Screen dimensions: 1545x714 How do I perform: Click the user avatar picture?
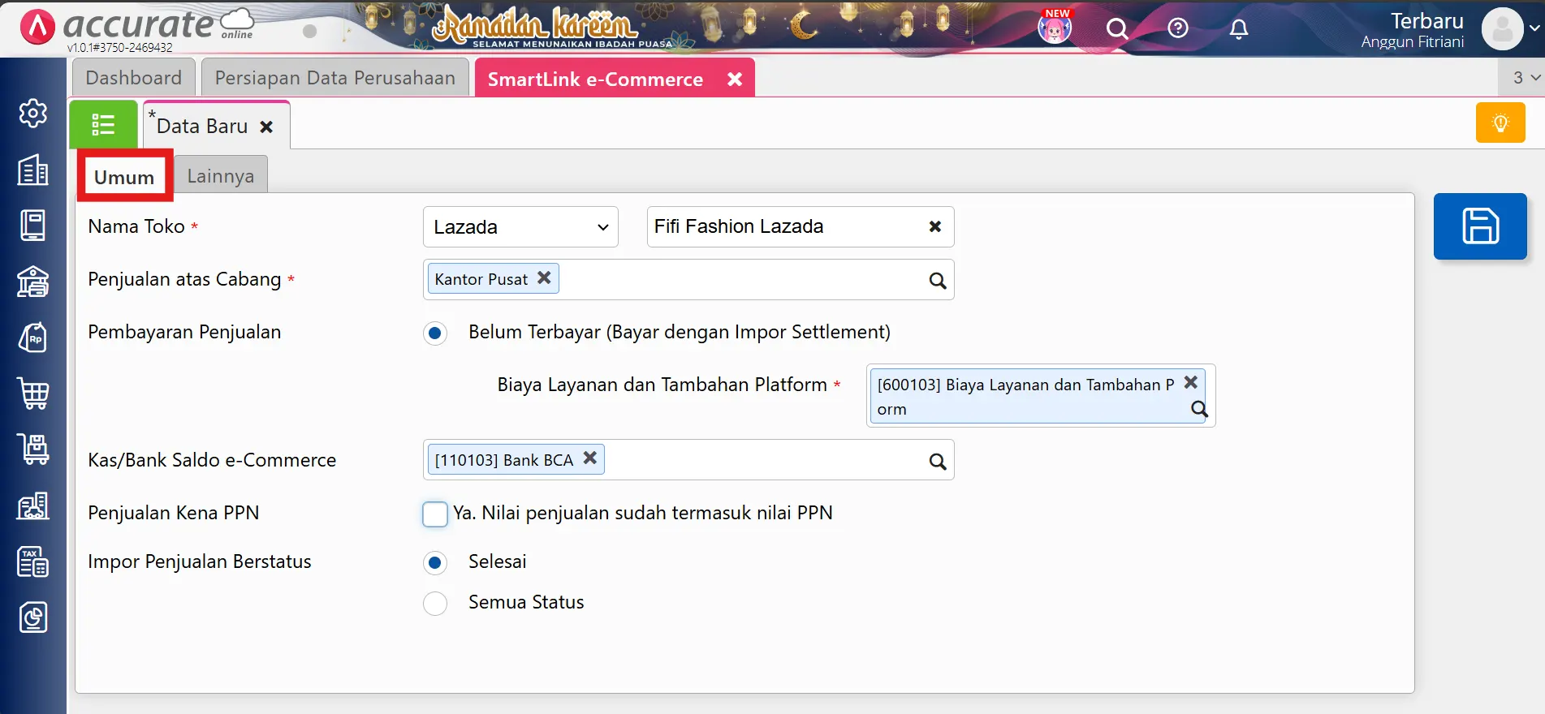coord(1502,29)
